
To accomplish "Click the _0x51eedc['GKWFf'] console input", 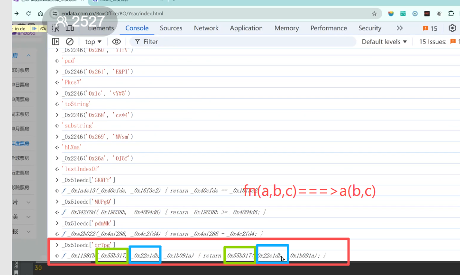I will click(89, 180).
